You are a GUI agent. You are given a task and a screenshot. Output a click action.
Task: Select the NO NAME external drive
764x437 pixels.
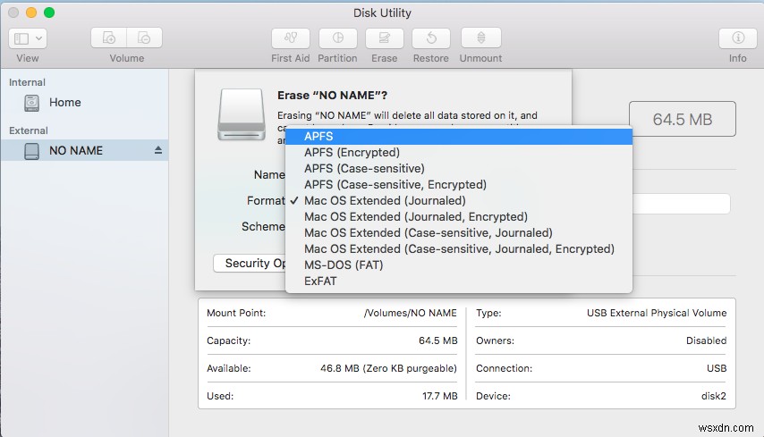click(x=85, y=150)
